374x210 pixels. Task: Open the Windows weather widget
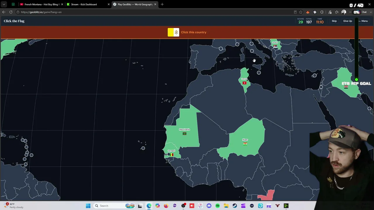(x=15, y=206)
